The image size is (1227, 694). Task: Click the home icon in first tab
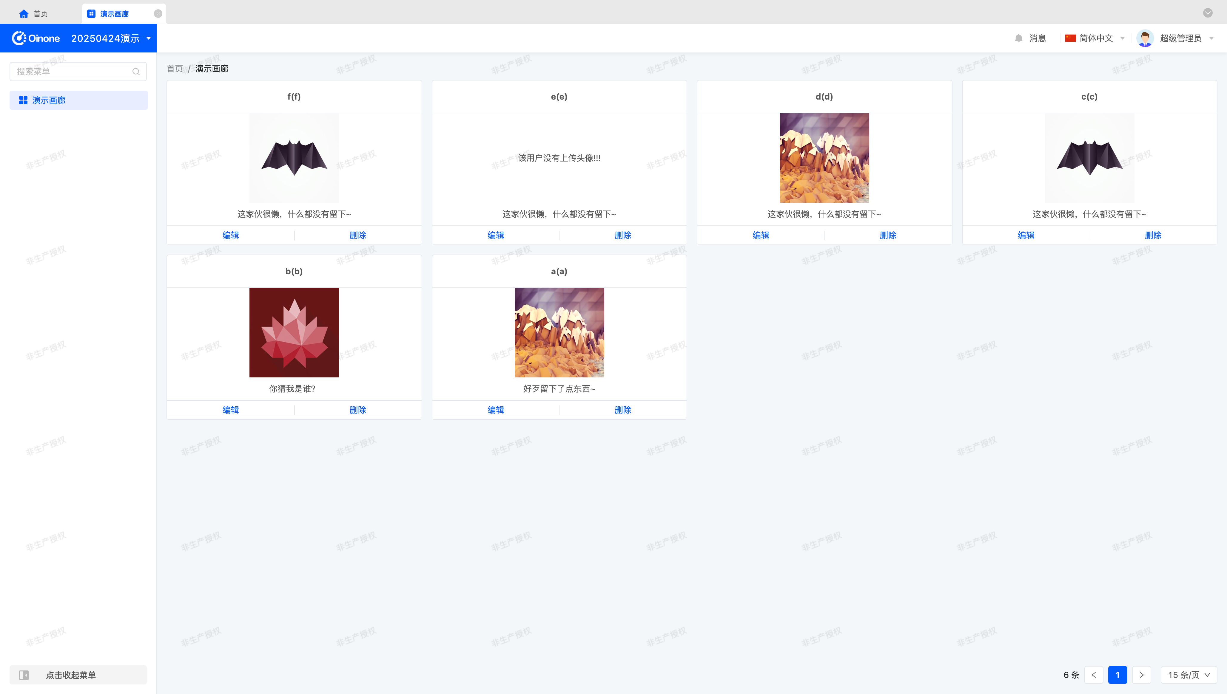click(x=23, y=14)
